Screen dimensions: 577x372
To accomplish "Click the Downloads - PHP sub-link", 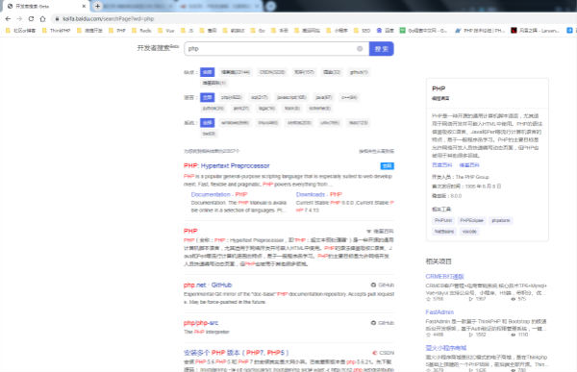I will [319, 194].
